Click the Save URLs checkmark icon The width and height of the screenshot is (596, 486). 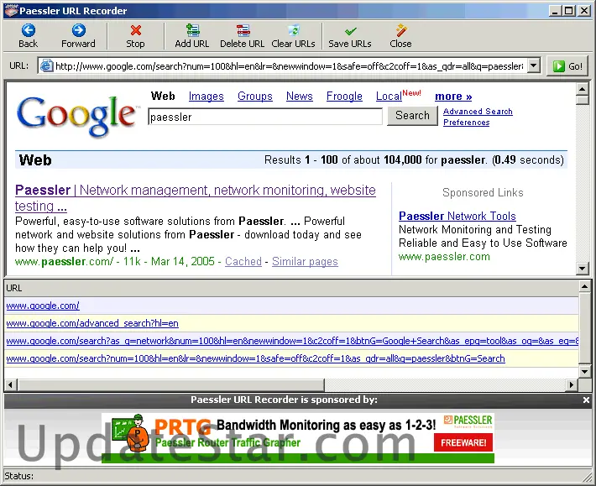(x=350, y=31)
